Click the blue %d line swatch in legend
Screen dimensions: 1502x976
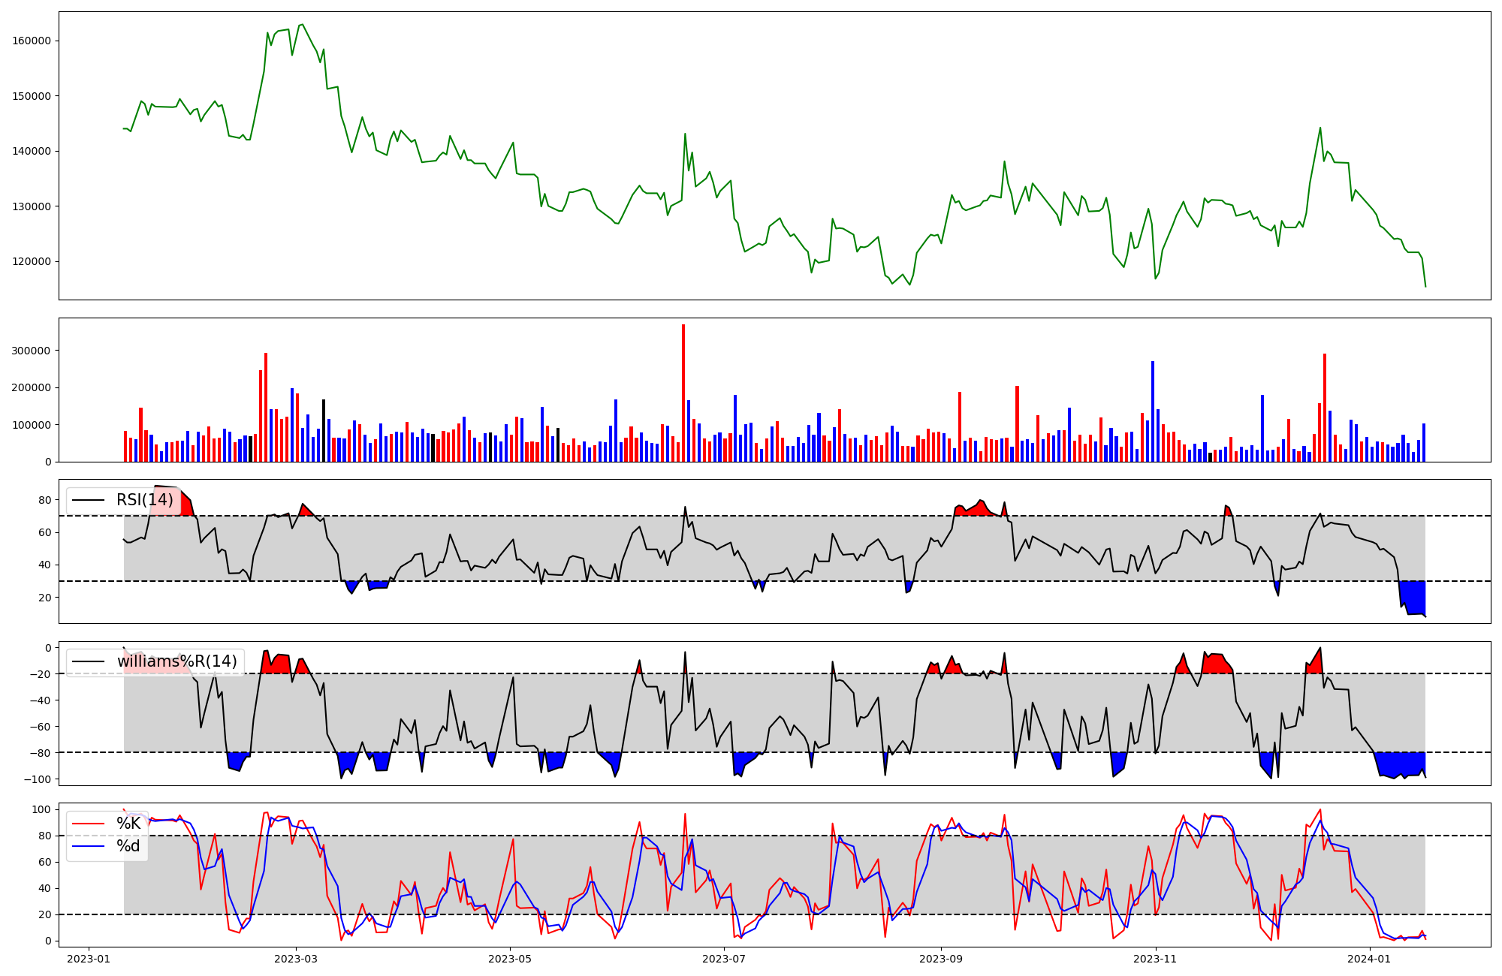[87, 846]
